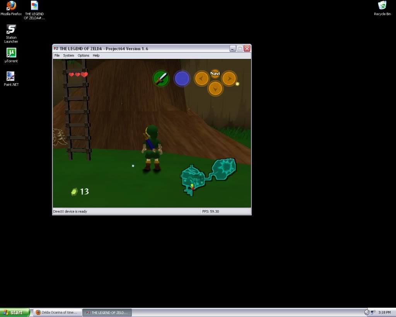Click the green rupee counter icon
The width and height of the screenshot is (396, 317).
coord(74,192)
